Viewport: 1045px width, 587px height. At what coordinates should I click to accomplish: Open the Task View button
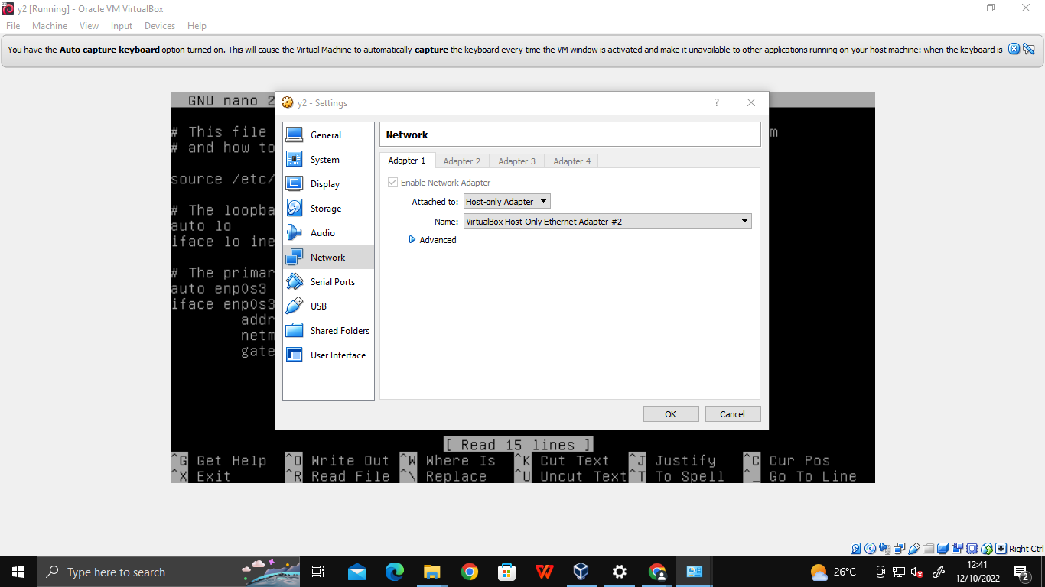coord(318,572)
